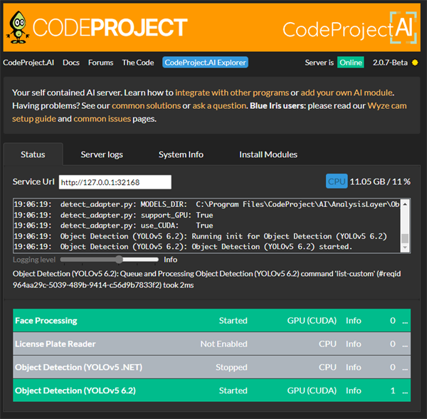This screenshot has width=427, height=419.
Task: Click 'GPU (CUDA)' label of YOLOv5 6.2
Action: click(312, 391)
